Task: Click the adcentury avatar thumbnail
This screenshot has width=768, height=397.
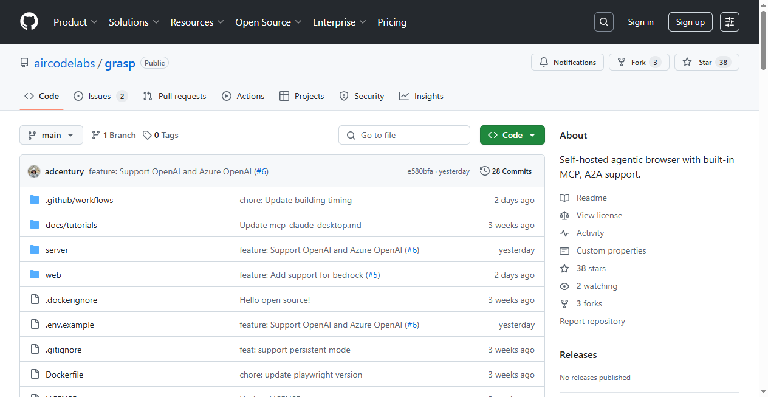Action: tap(34, 171)
